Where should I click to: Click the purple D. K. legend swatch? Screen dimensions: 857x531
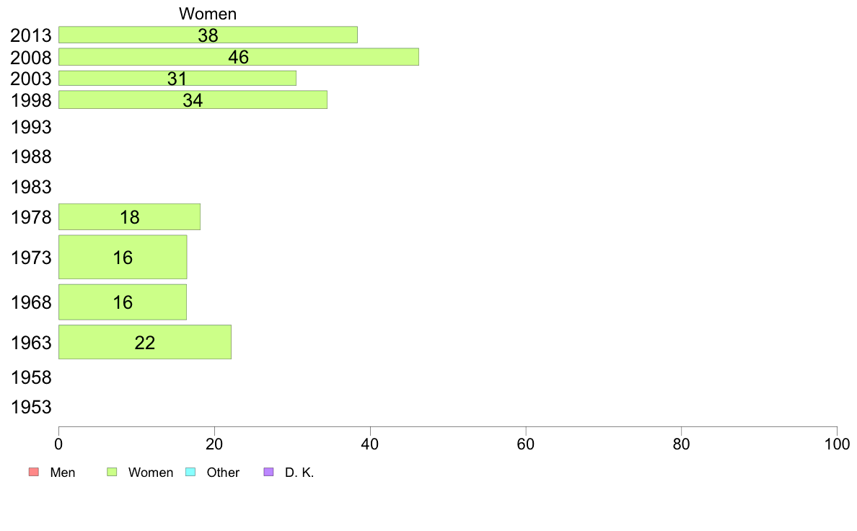point(269,472)
